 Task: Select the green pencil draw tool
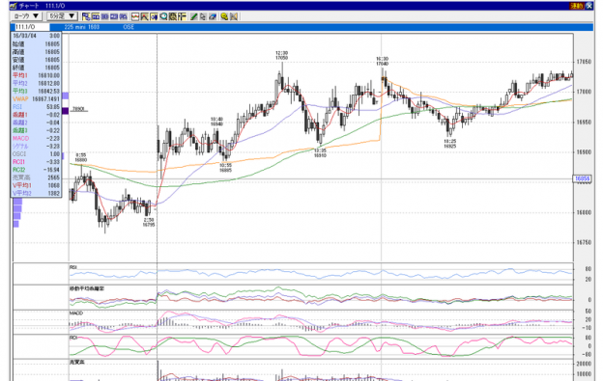point(193,16)
